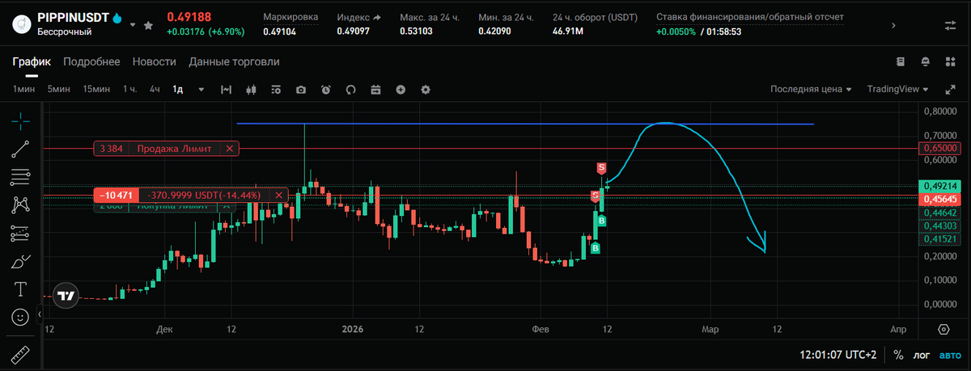Screen dimensions: 971x371
Task: Open the PIPPINUSDT pair selector dropdown
Action: tap(133, 25)
